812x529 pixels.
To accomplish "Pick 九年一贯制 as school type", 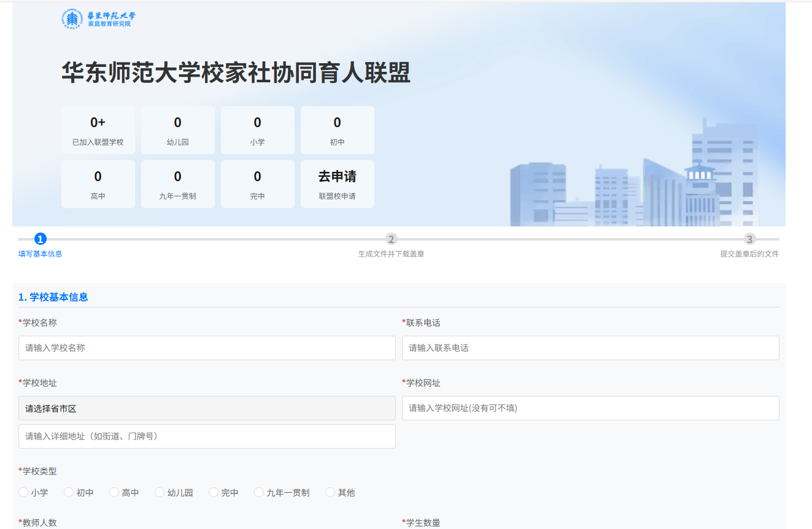I will (x=259, y=492).
